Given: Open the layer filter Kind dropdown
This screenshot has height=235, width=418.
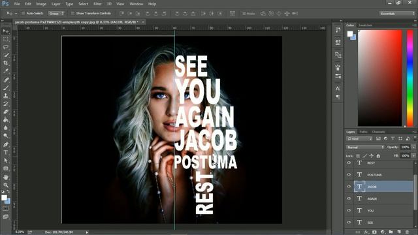Looking at the screenshot, I should pos(359,138).
